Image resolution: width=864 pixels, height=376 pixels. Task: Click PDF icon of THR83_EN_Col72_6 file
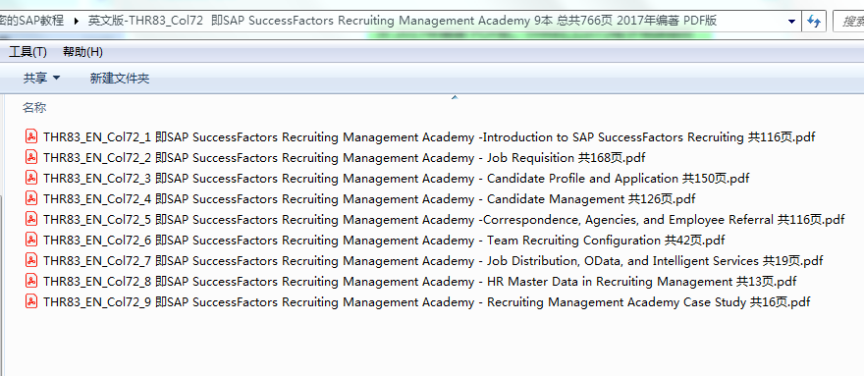point(31,240)
